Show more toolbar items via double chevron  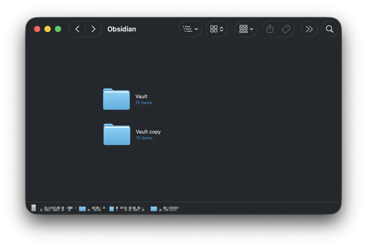(309, 29)
